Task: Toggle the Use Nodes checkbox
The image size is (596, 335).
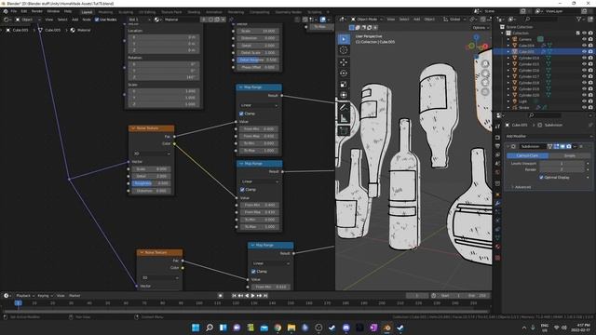Action: click(x=97, y=20)
